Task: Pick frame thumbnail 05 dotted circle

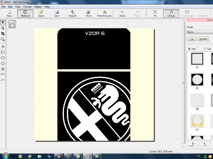Action: (x=197, y=100)
